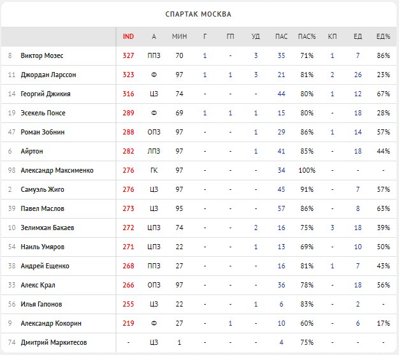
Task: Click the ЕД% column header
Action: click(x=383, y=36)
